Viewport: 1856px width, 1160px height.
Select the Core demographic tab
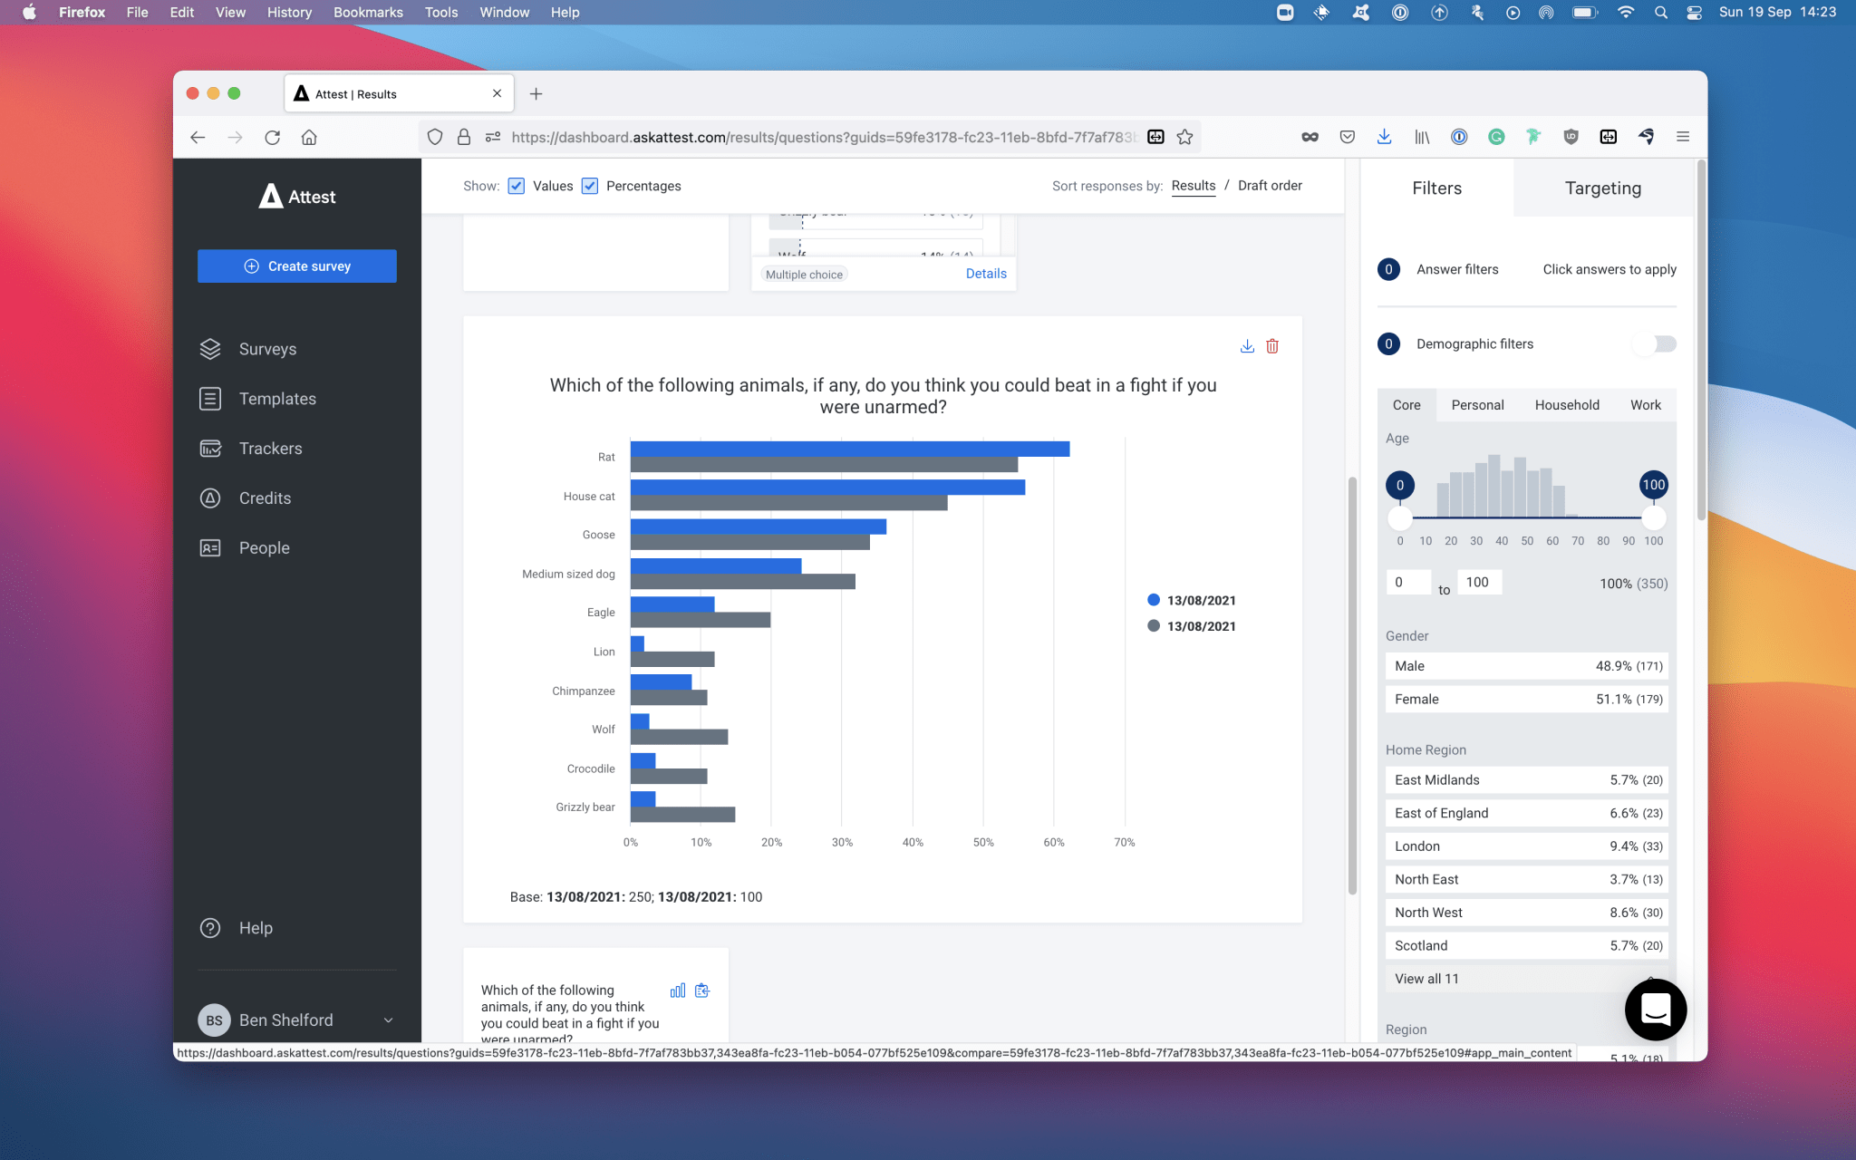[1406, 405]
